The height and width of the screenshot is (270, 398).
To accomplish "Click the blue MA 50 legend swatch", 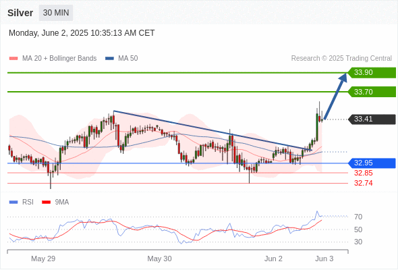I will pyautogui.click(x=109, y=59).
